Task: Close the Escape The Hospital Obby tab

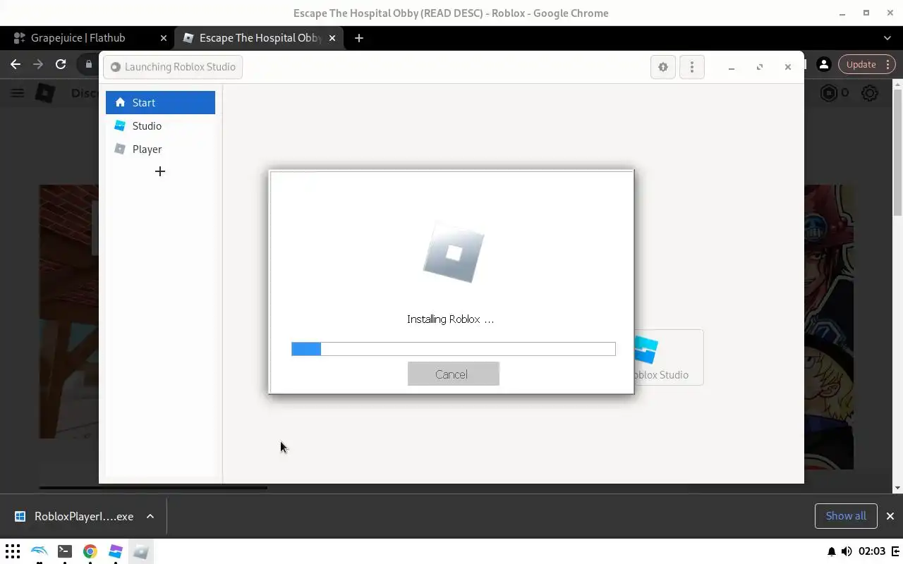Action: [332, 38]
